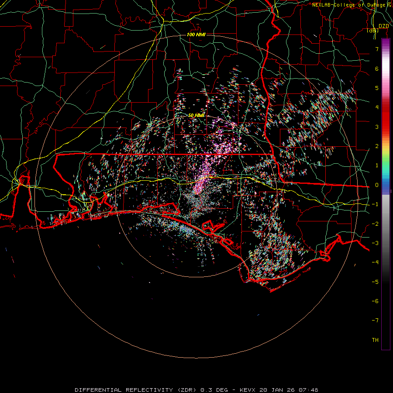Click the 4 value on the scale
The width and height of the screenshot is (393, 393).
pos(377,107)
